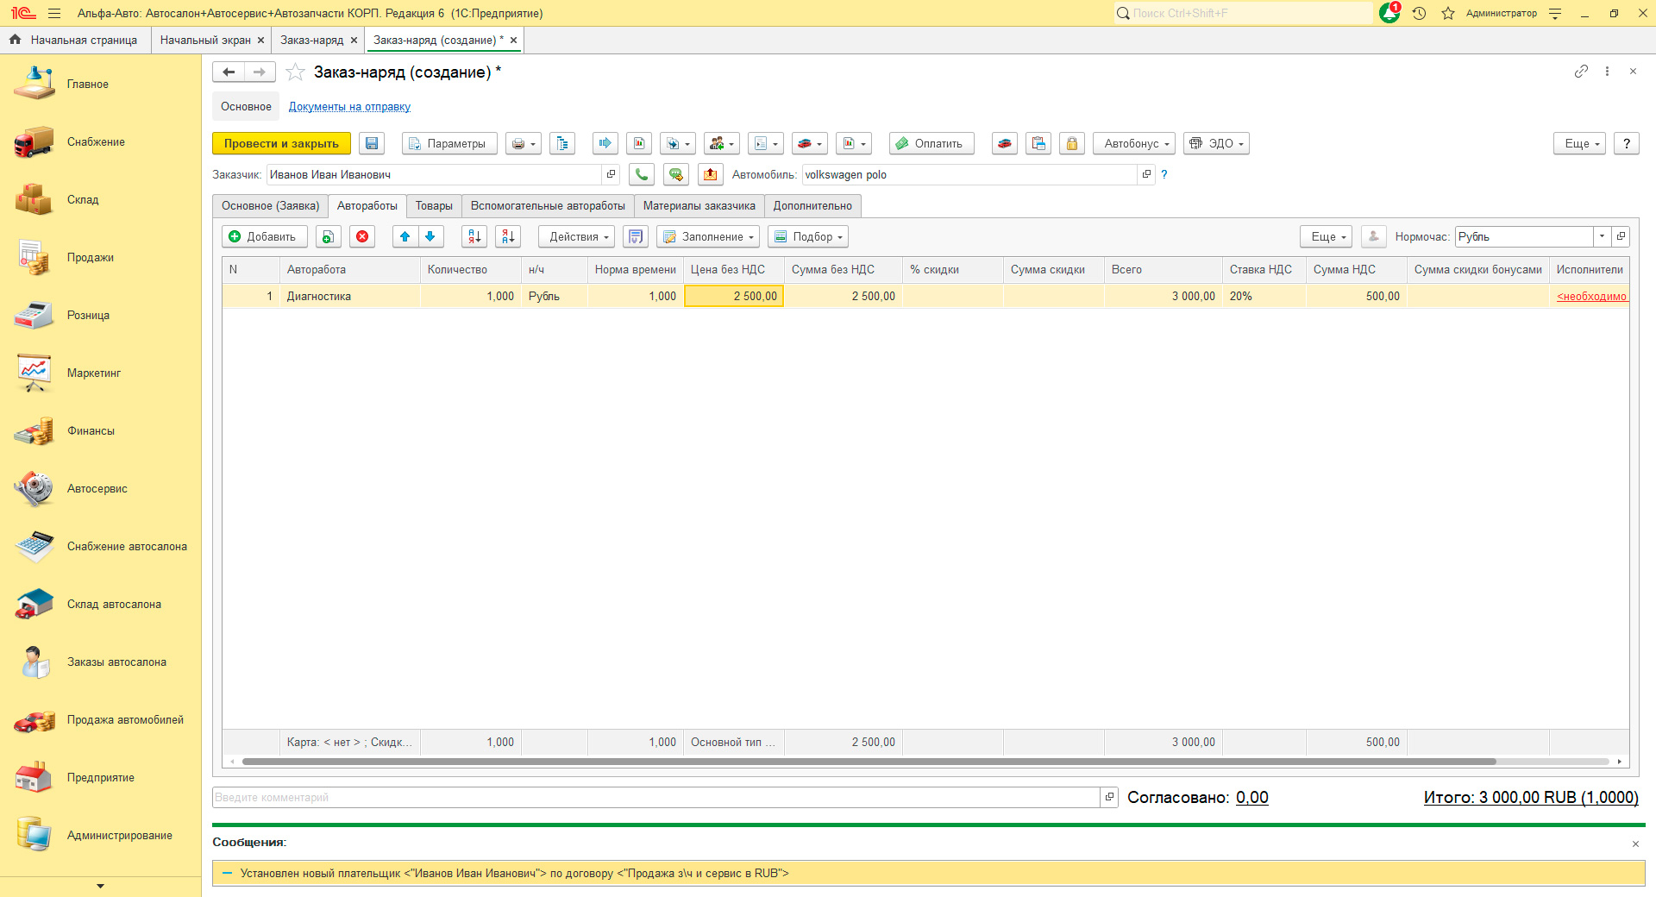Sort rows ascending with the А-Я icon
Image resolution: width=1656 pixels, height=897 pixels.
pos(474,236)
